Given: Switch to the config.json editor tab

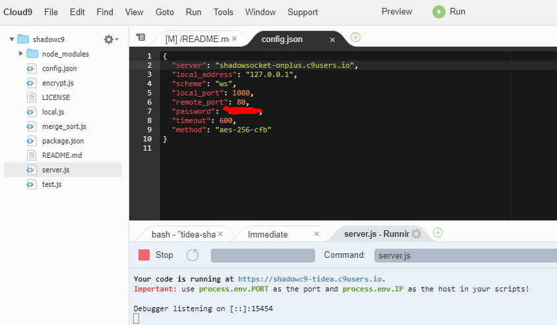Looking at the screenshot, I should (x=282, y=39).
